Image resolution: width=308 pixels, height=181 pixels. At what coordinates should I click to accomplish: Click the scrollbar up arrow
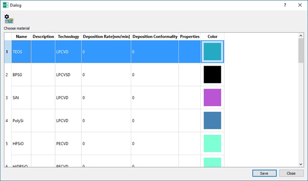coord(301,36)
